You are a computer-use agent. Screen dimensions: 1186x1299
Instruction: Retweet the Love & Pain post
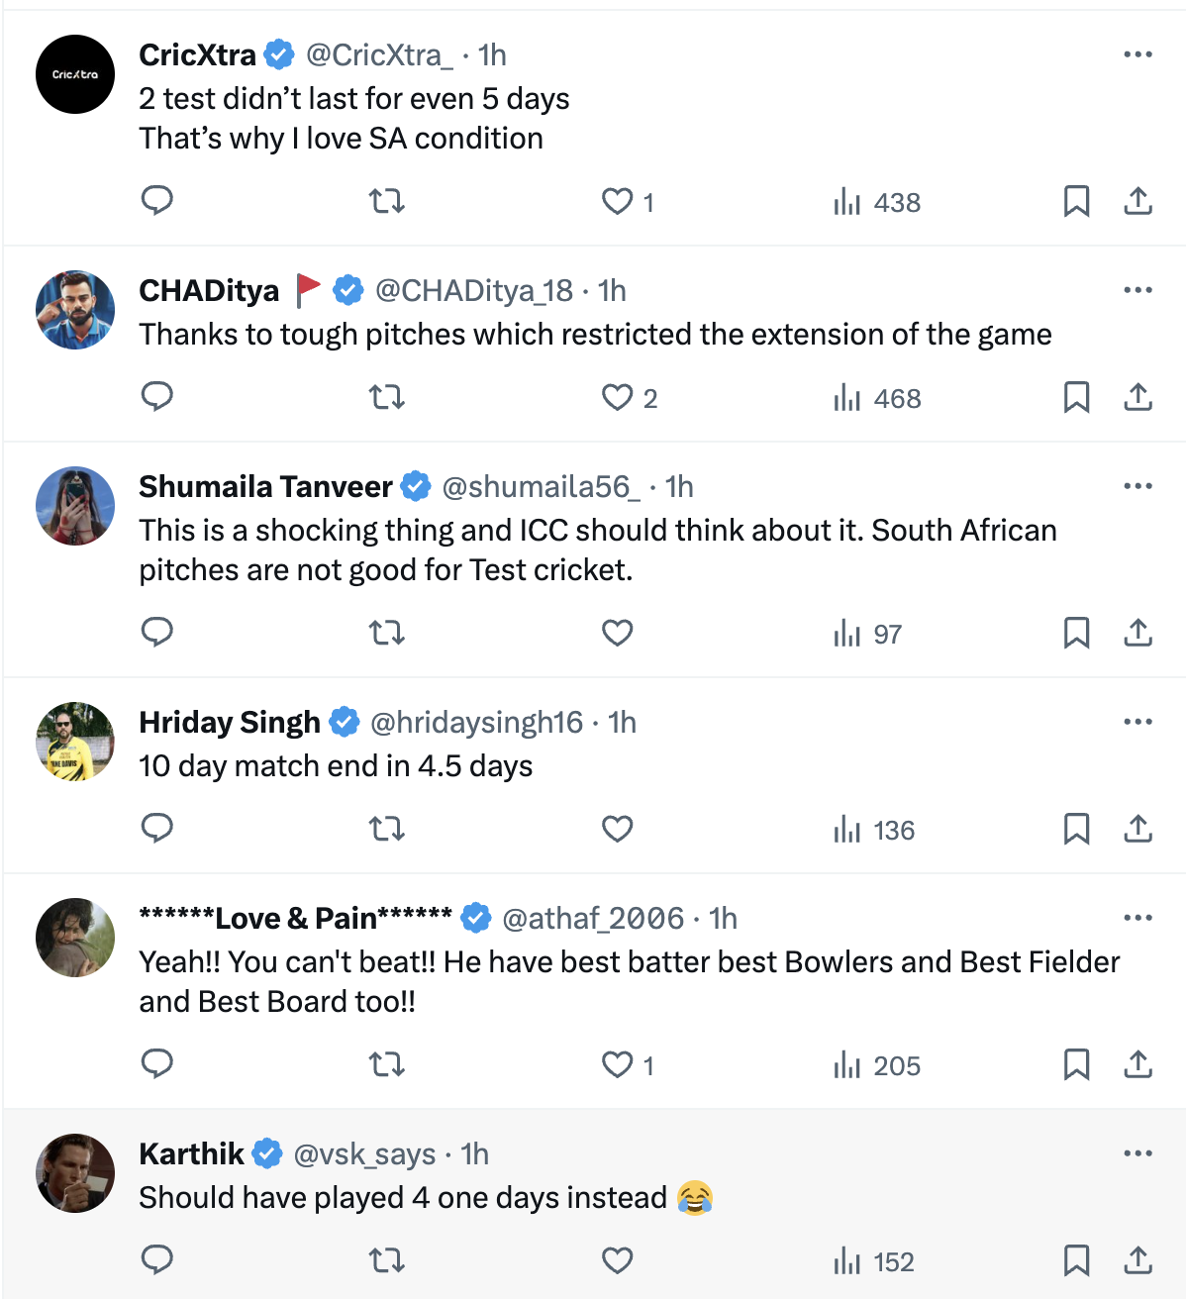pos(386,1065)
